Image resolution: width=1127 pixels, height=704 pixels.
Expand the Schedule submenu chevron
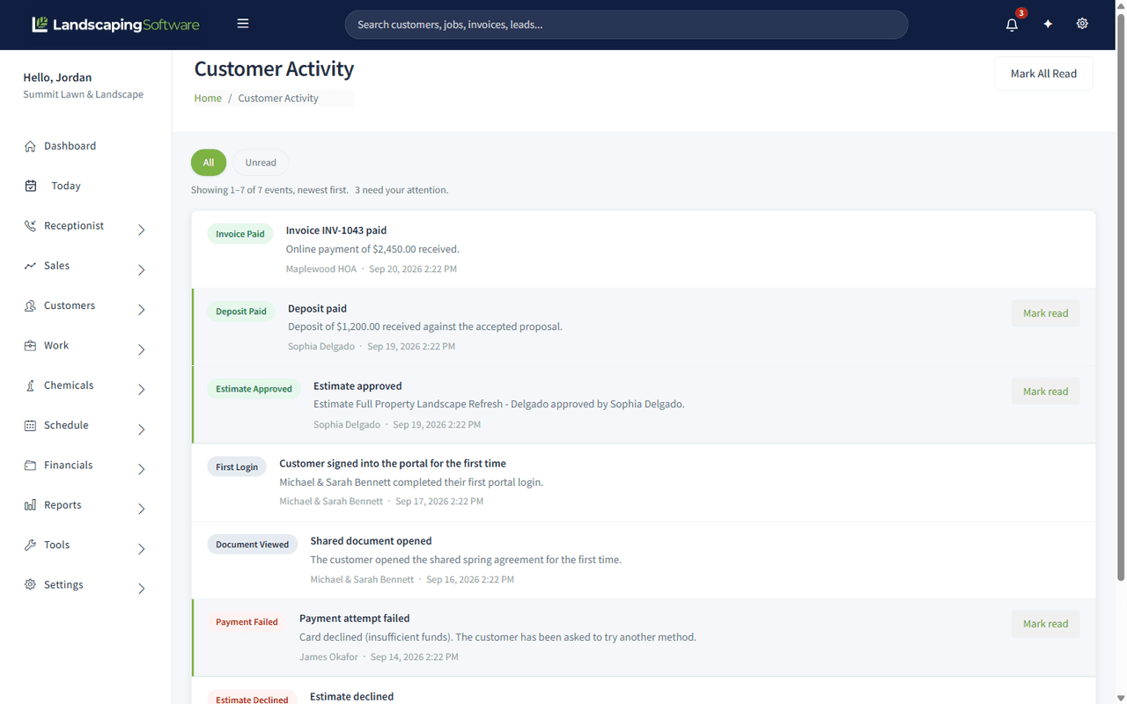141,429
